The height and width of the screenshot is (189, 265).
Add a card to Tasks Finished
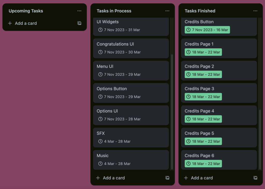202,178
